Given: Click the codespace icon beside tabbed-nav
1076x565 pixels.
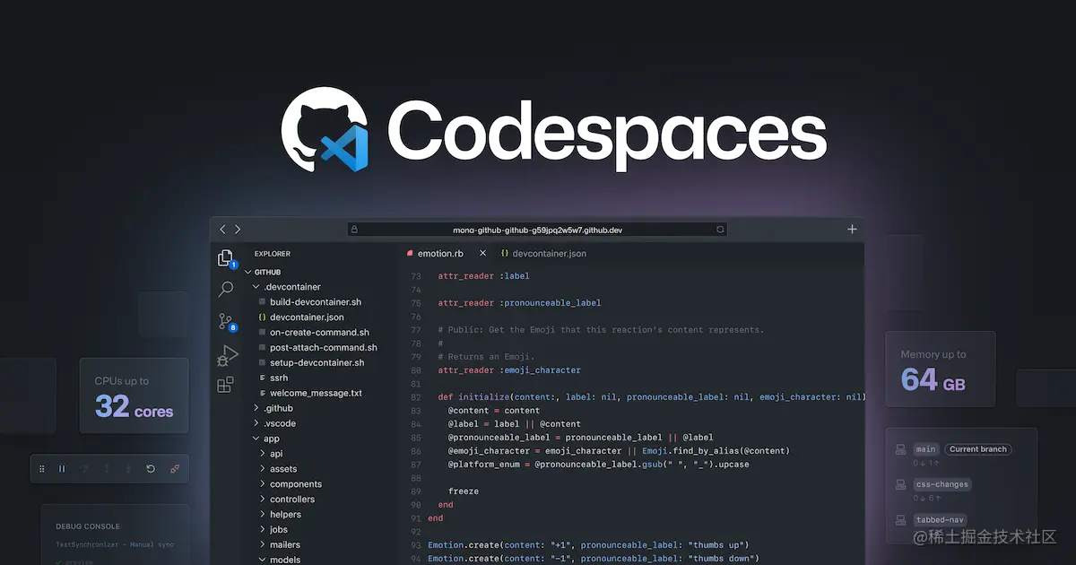Looking at the screenshot, I should pos(899,519).
